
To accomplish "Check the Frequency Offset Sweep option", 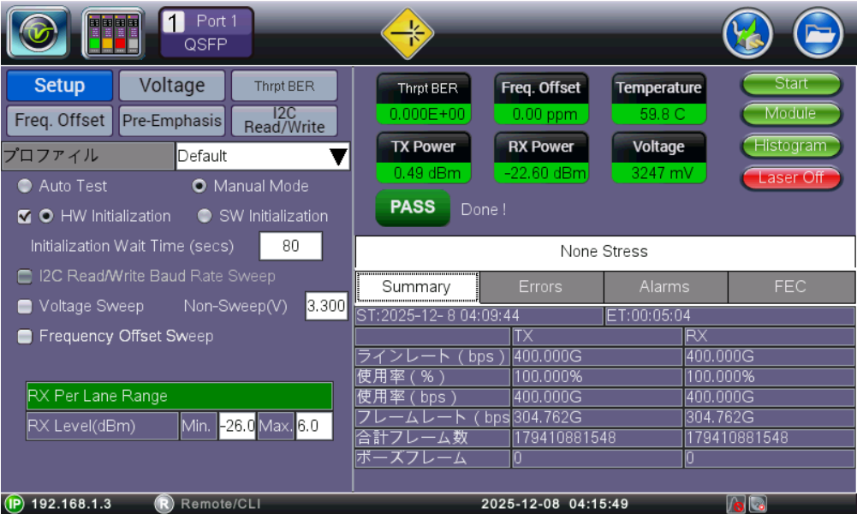I will 25,337.
